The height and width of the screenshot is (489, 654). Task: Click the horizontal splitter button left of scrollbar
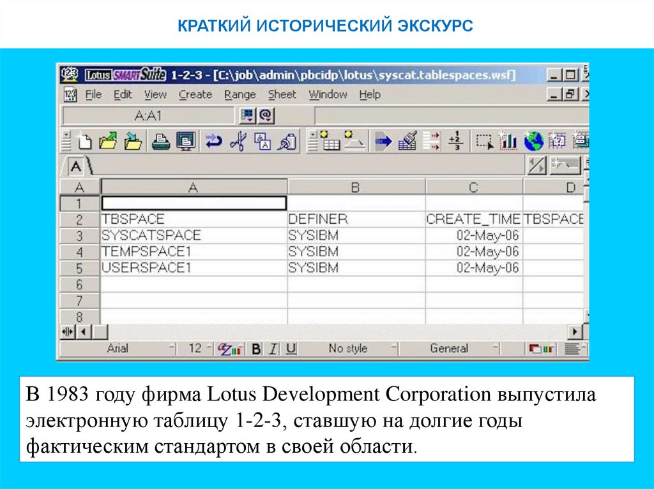68,332
